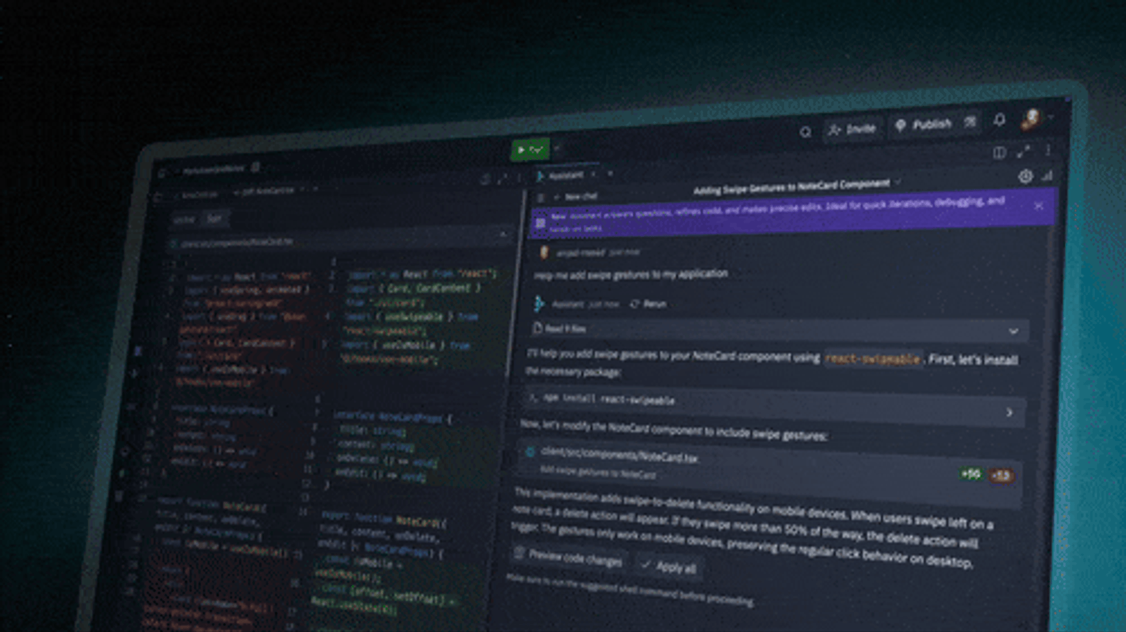Collapse the NoteCard.tsx diff file header

[x=503, y=234]
